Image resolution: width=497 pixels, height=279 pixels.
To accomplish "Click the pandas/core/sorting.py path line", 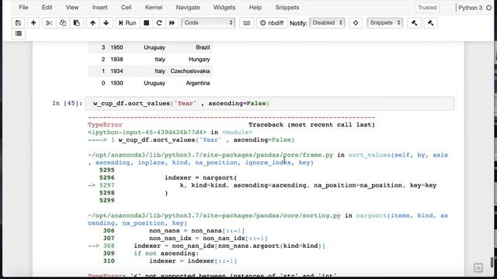I will click(x=214, y=215).
